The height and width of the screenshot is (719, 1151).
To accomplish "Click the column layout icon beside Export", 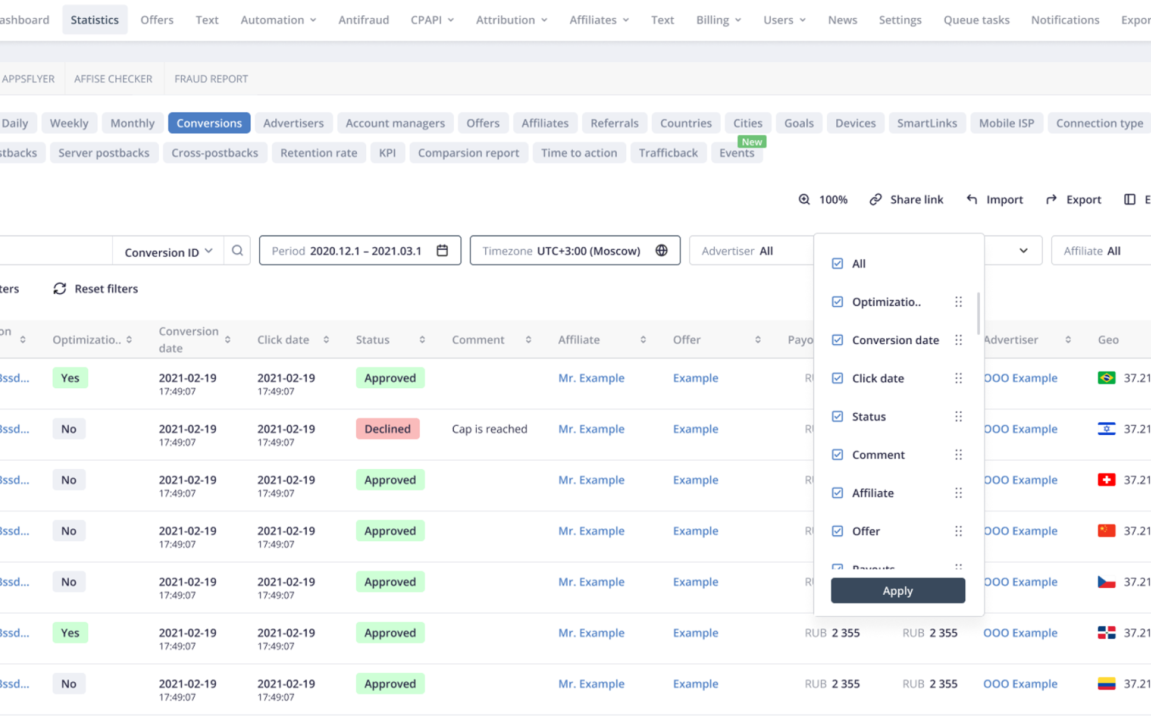I will tap(1130, 199).
